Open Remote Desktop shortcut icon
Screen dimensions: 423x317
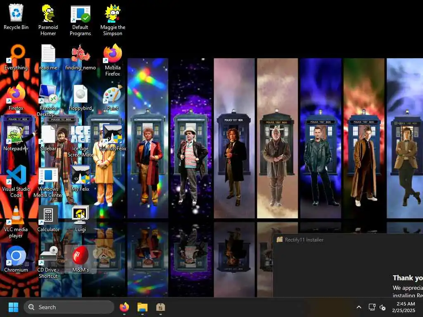(48, 101)
